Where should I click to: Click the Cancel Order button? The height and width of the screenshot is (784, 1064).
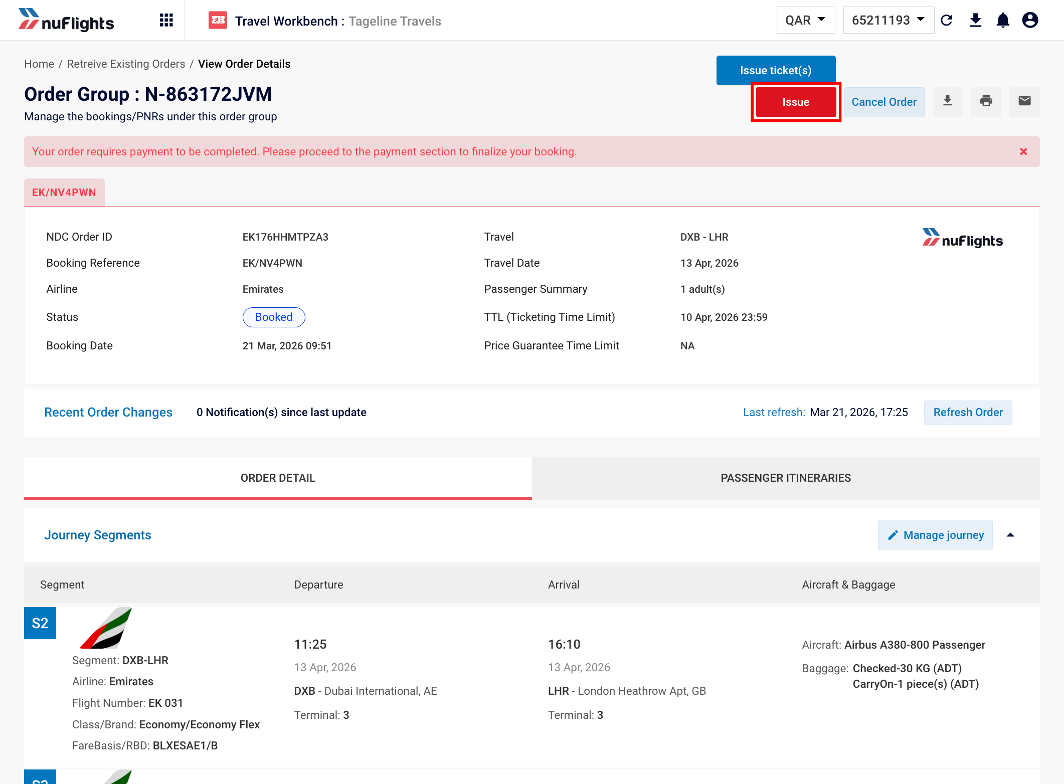pyautogui.click(x=884, y=102)
